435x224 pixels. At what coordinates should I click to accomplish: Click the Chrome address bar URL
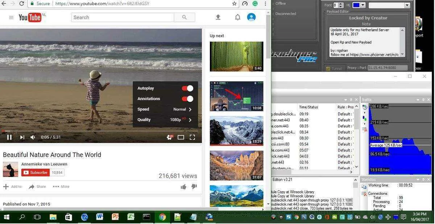[101, 4]
